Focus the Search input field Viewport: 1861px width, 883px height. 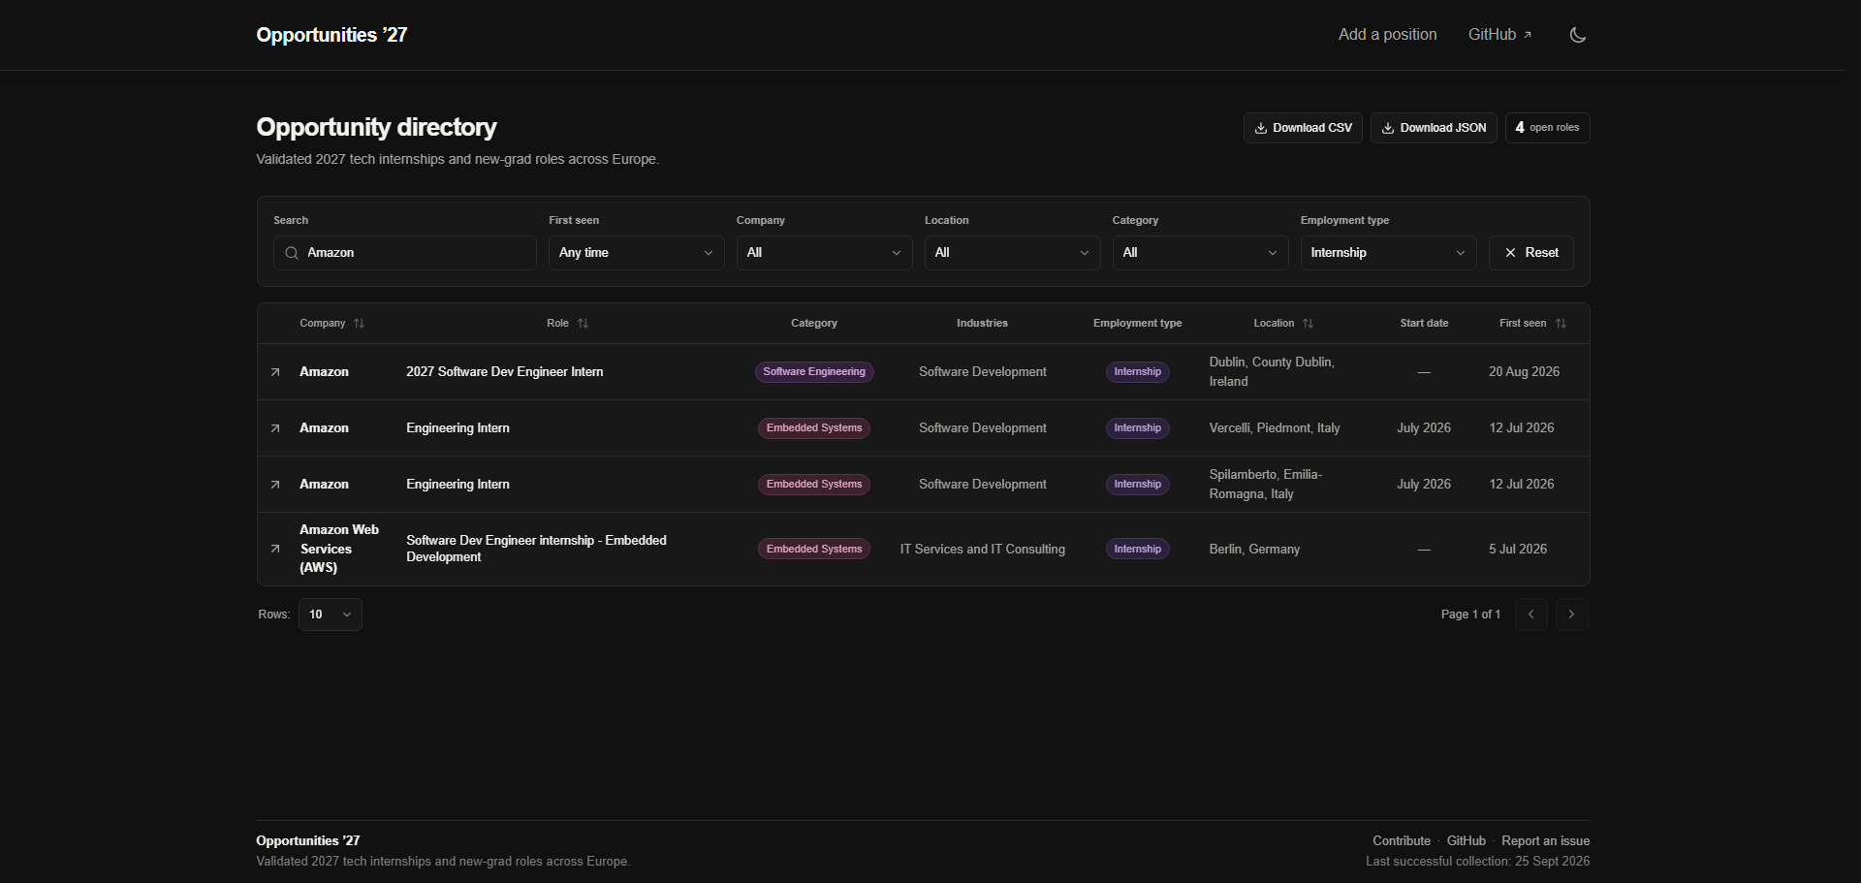[405, 253]
